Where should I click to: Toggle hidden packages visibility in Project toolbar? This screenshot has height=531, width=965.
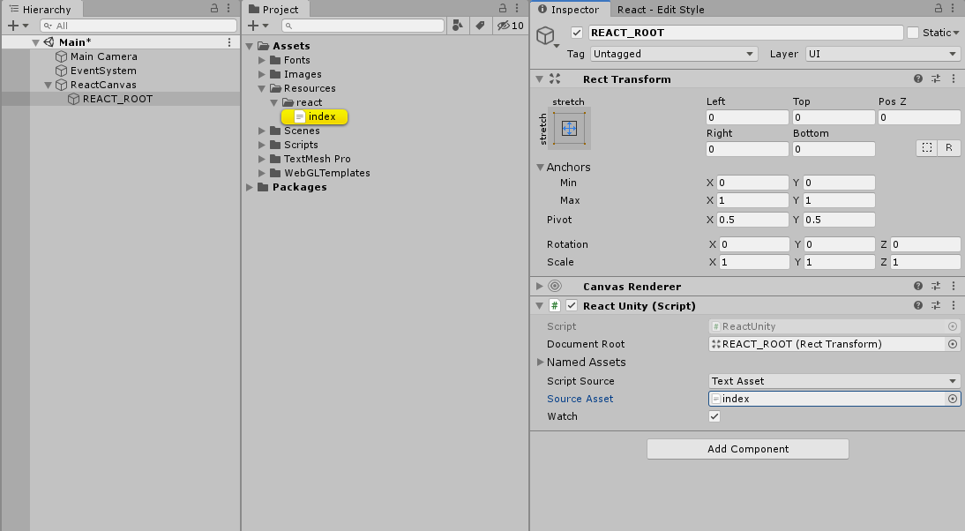point(505,26)
